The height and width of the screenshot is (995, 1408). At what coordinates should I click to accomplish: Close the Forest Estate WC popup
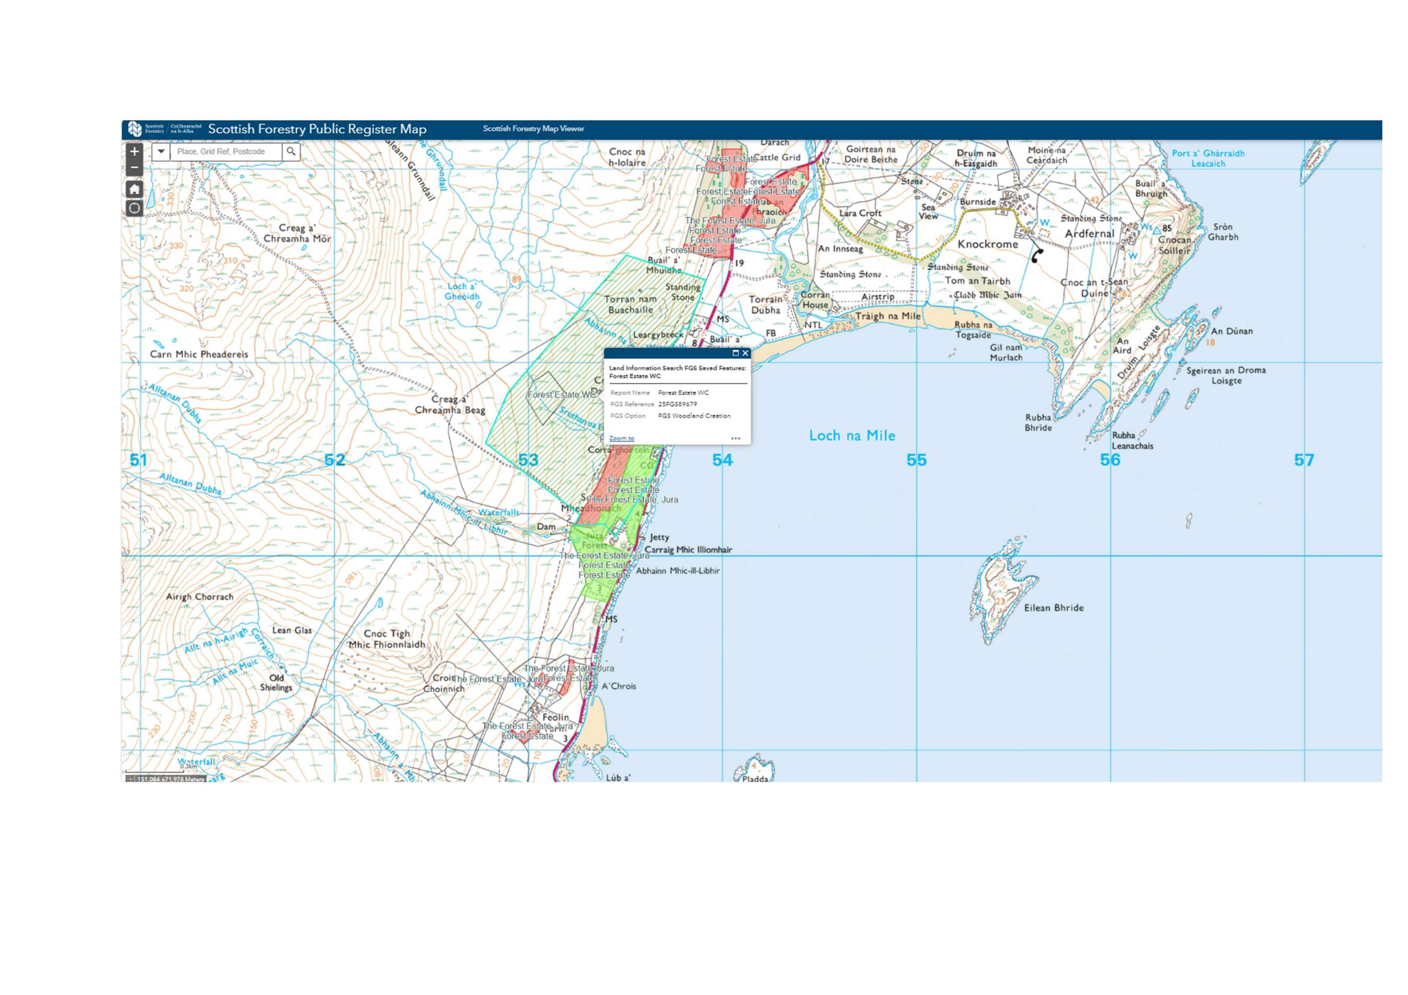(x=745, y=353)
